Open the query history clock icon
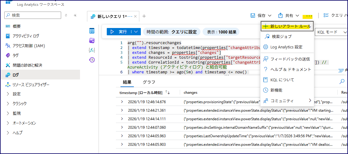The height and width of the screenshot is (154, 348). (92, 60)
